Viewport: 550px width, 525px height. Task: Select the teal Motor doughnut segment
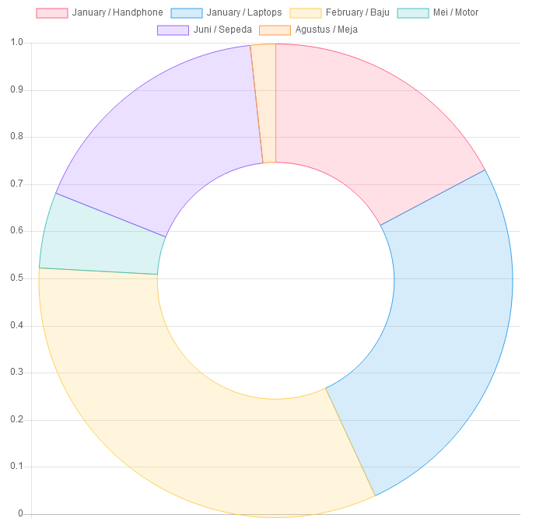[x=102, y=242]
